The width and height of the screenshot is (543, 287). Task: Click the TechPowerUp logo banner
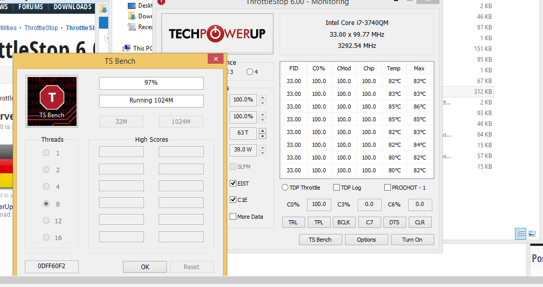coord(217,34)
